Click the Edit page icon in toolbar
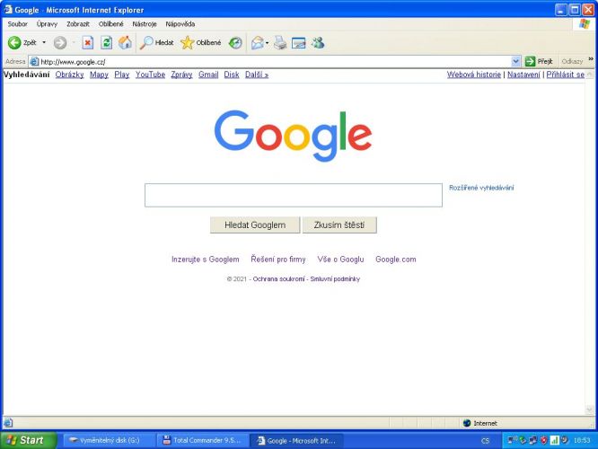598x449 pixels. [299, 43]
